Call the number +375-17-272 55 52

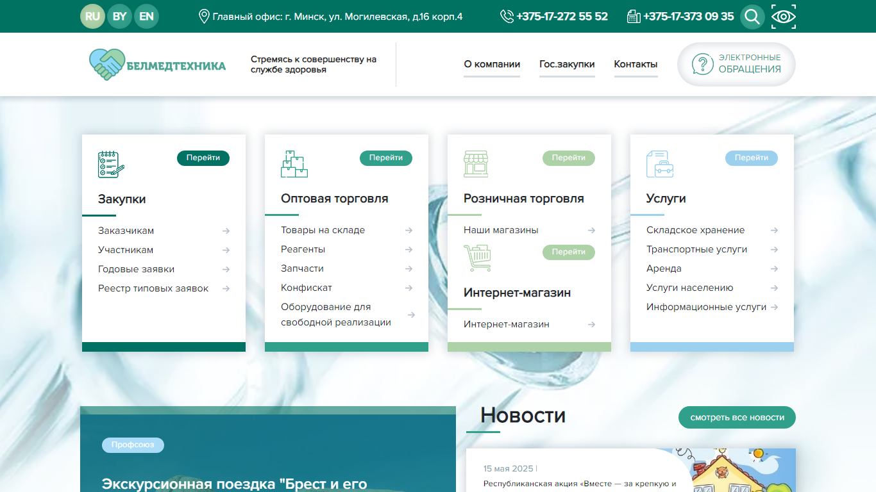(562, 17)
